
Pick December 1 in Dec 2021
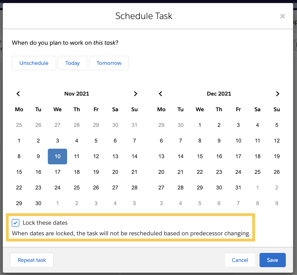[200, 125]
